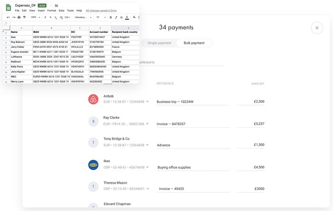333x211 pixels.
Task: Open the Format menu
Action: tap(51, 10)
